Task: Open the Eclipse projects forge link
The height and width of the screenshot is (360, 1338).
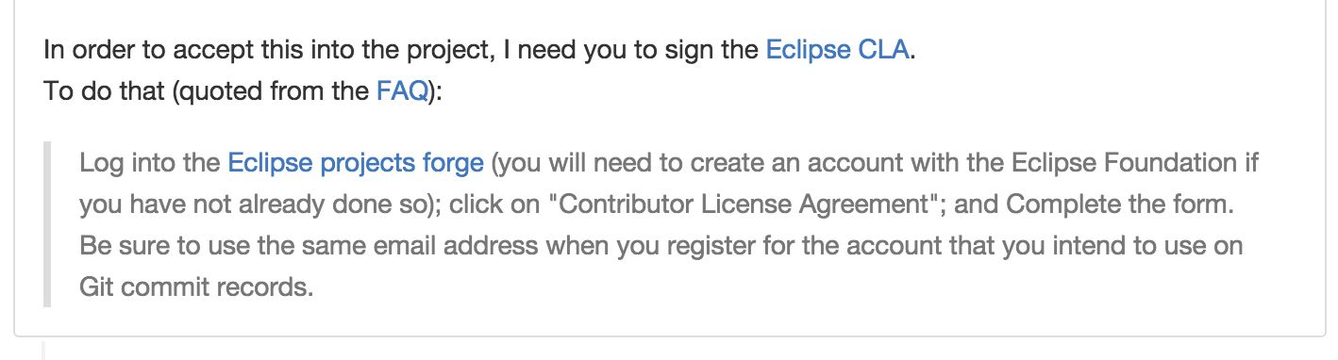Action: (x=356, y=163)
